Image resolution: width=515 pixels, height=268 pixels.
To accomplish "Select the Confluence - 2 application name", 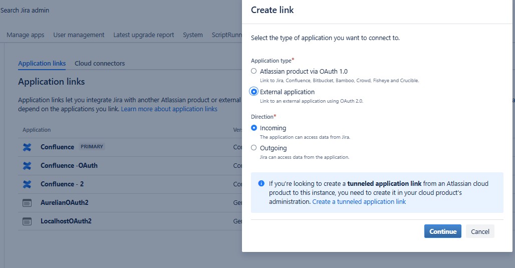I will (62, 184).
